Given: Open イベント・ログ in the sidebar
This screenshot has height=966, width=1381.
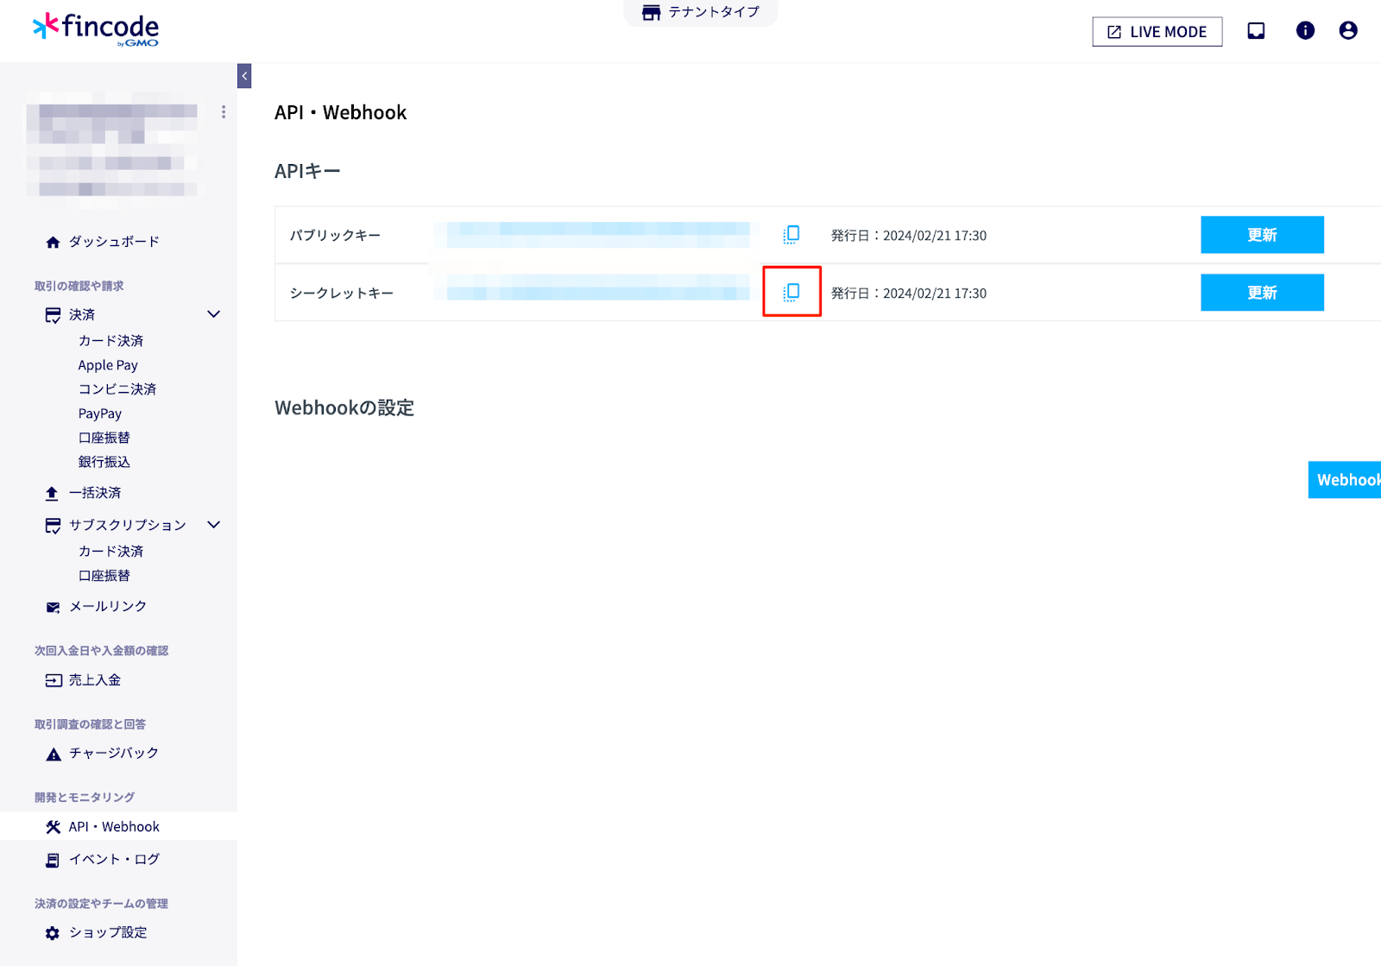Looking at the screenshot, I should coord(115,860).
